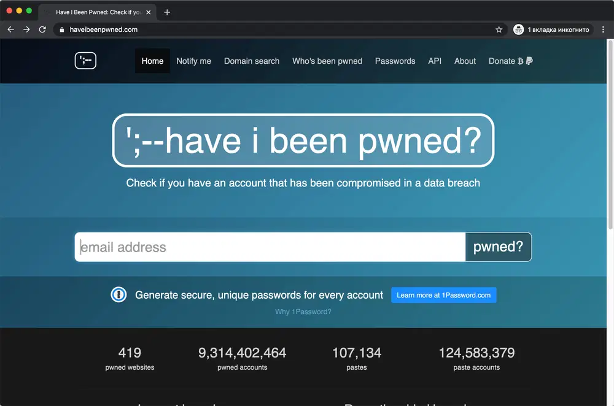Switch to the Passwords section

395,61
